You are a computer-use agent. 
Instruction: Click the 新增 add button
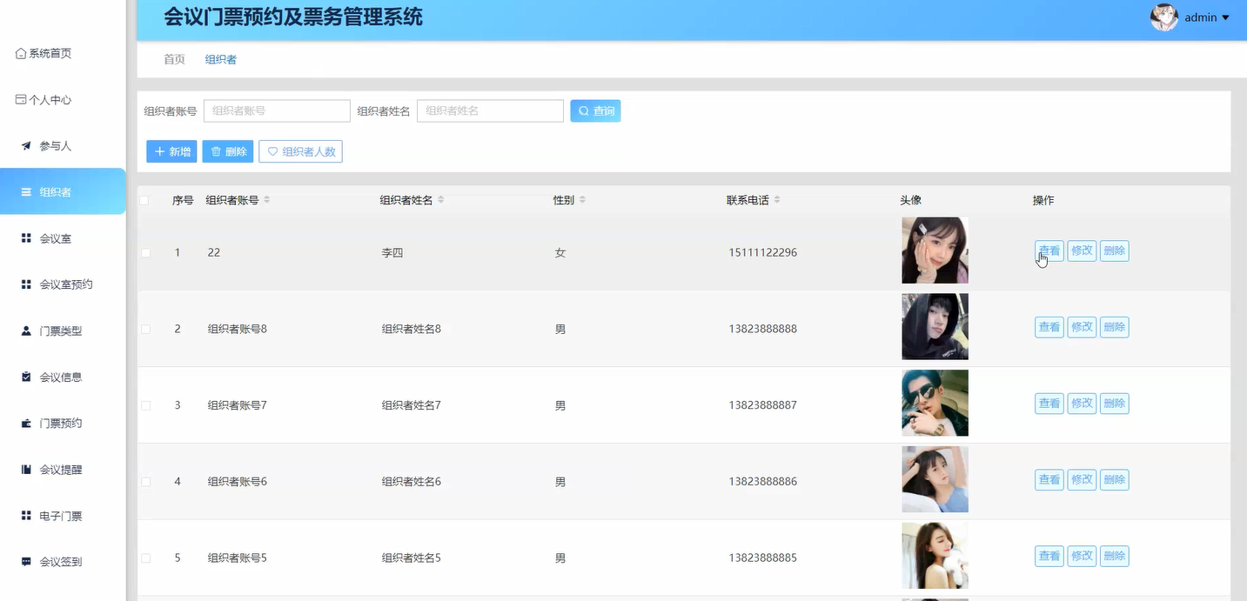[x=171, y=151]
